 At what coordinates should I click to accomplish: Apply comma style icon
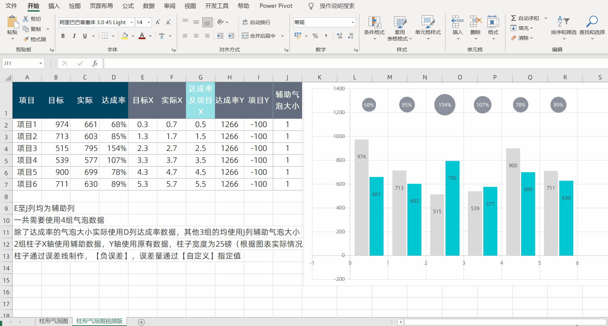point(326,36)
